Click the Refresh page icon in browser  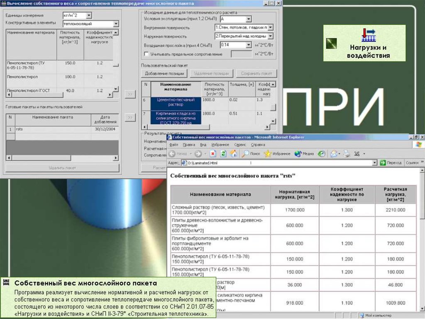[223, 153]
